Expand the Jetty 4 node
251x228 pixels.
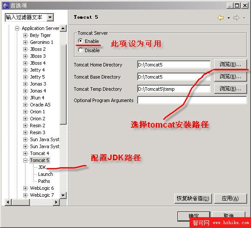25,70
